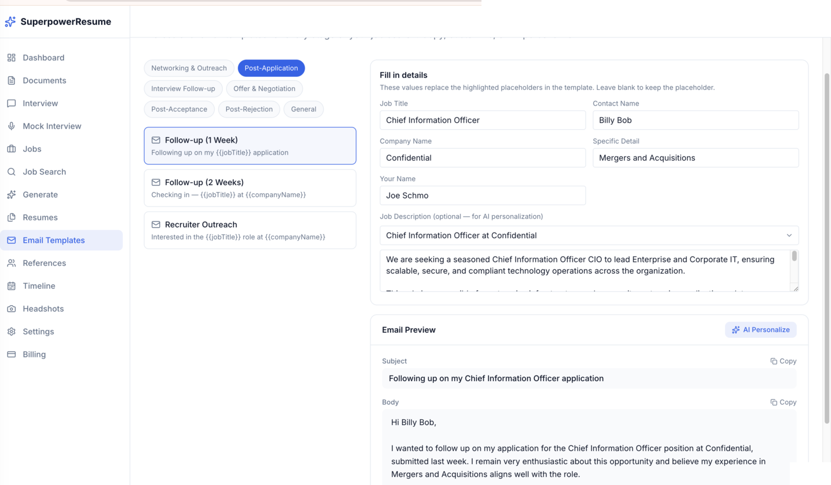Switch to the Networking & Outreach tab
Viewport: 831px width, 485px height.
point(189,68)
